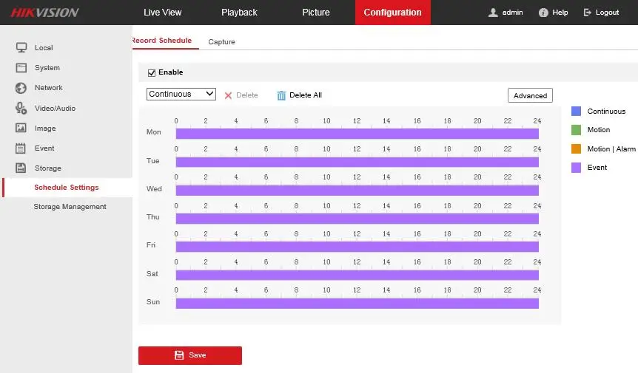The height and width of the screenshot is (373, 638).
Task: Open the Live View tab
Action: [x=162, y=13]
